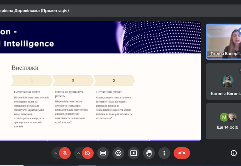Click the Present screen icon
This screenshot has height=166, width=241.
pos(134,153)
